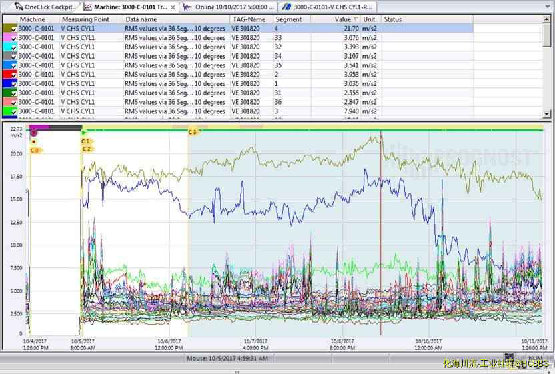Click the table vertical scrollbar thumb
Viewport: 555px width, 374px height.
(x=547, y=35)
